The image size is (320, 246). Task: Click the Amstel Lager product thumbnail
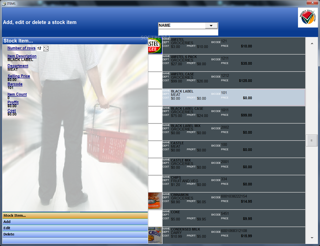click(155, 46)
